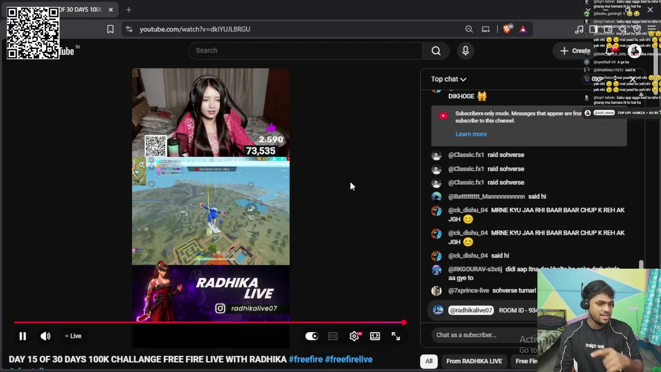
Task: Click the red video progress bar
Action: point(209,323)
